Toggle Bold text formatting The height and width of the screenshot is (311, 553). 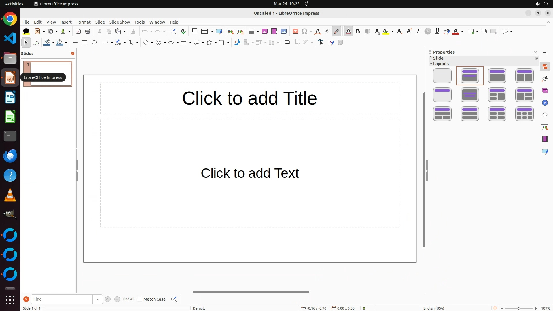[x=358, y=31]
